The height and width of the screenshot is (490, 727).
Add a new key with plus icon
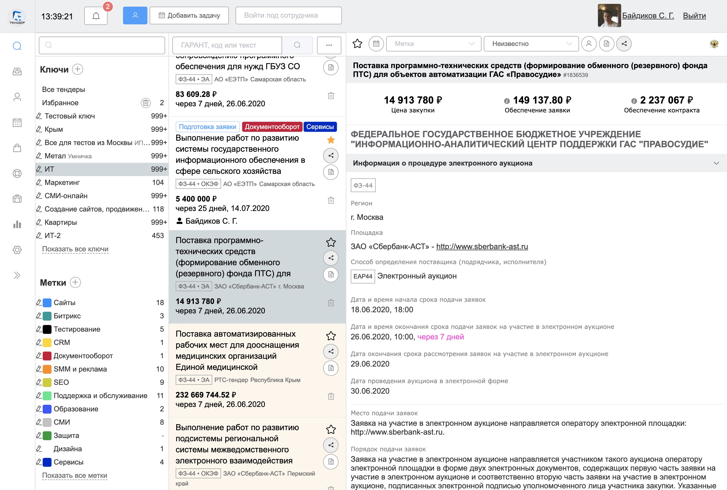[x=78, y=69]
